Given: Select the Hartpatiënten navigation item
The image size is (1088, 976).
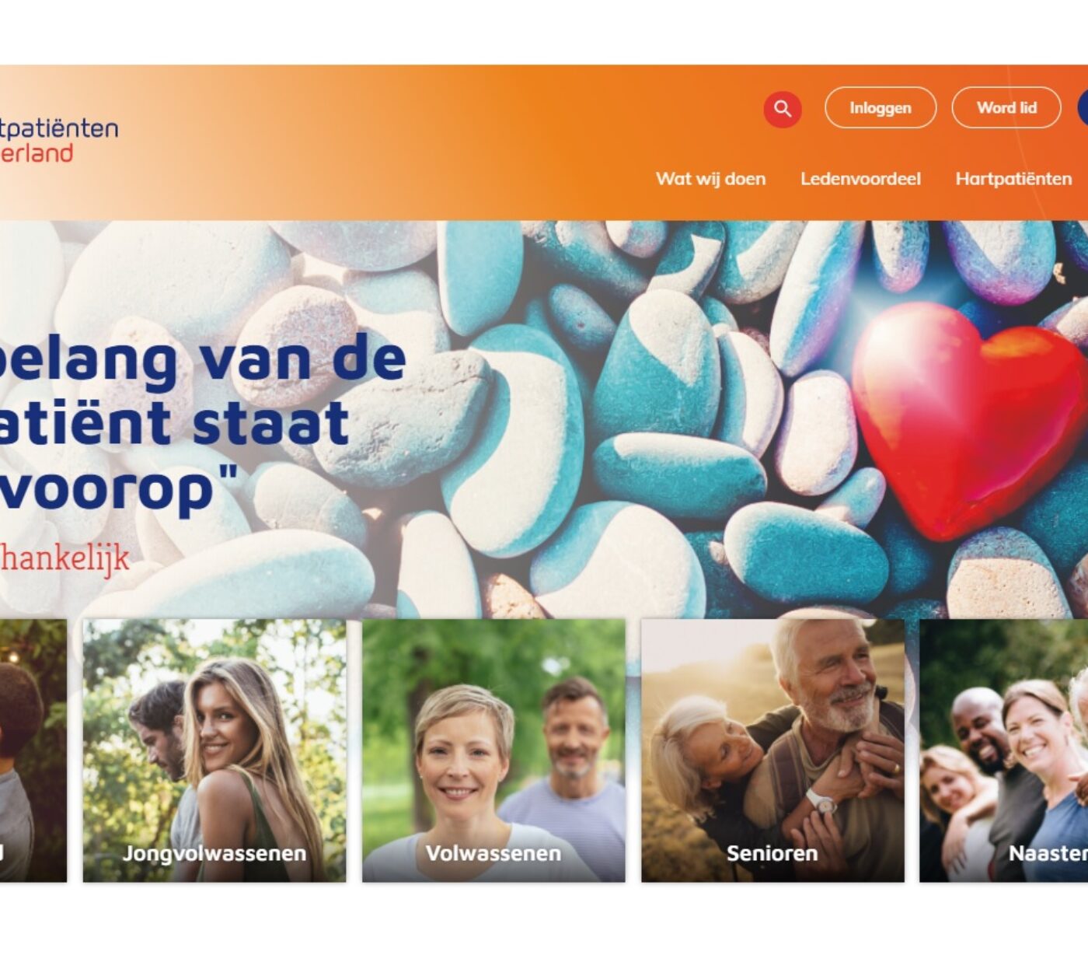Looking at the screenshot, I should (1013, 179).
